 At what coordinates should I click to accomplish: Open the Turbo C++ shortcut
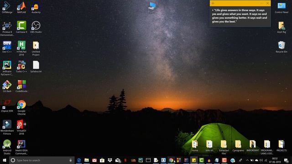(21, 67)
